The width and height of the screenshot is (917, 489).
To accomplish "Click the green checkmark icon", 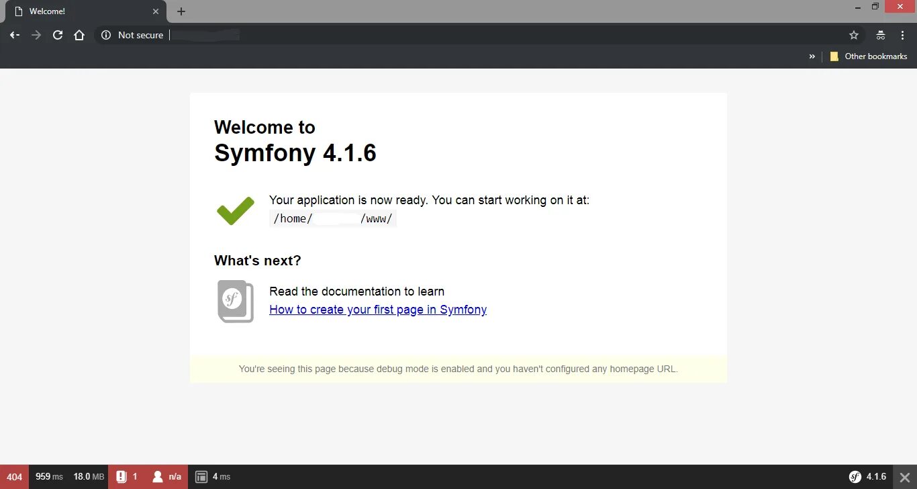I will 236,210.
